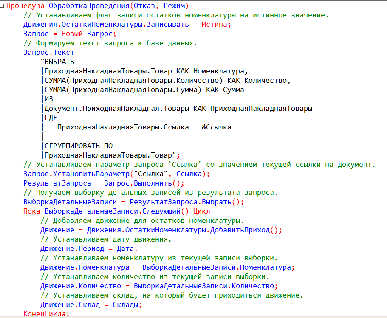
Task: Click the comment 'Устанавливаем номенклатуру из текущей записи'
Action: coord(159,258)
